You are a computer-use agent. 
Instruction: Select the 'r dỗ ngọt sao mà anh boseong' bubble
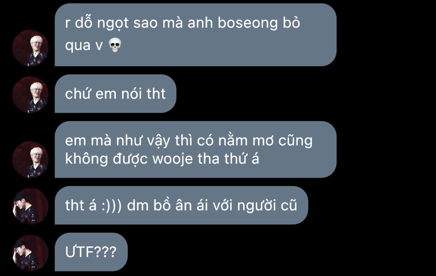(196, 35)
